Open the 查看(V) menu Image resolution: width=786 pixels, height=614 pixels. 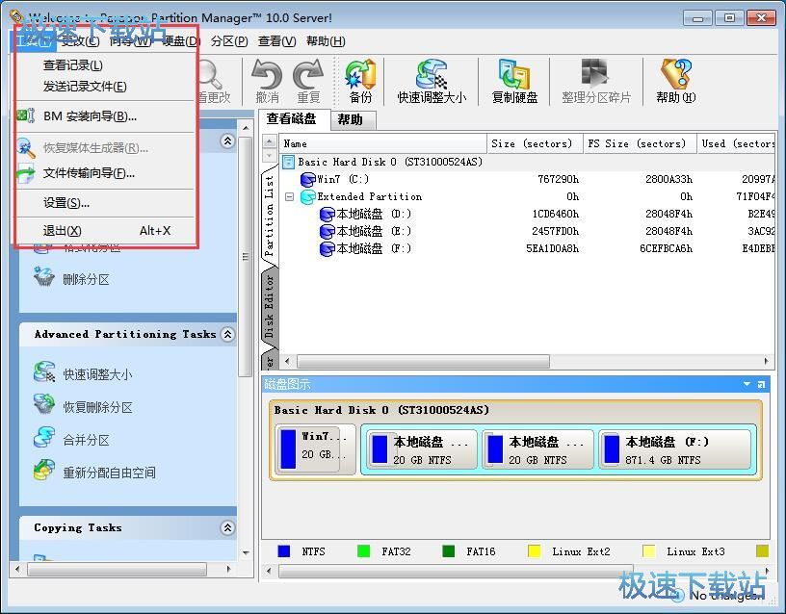click(x=276, y=41)
